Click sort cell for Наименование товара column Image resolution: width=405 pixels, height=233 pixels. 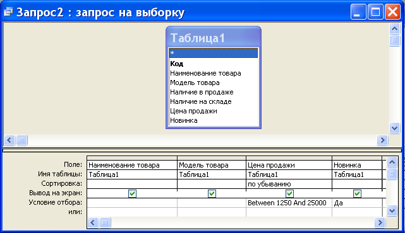[x=132, y=184]
